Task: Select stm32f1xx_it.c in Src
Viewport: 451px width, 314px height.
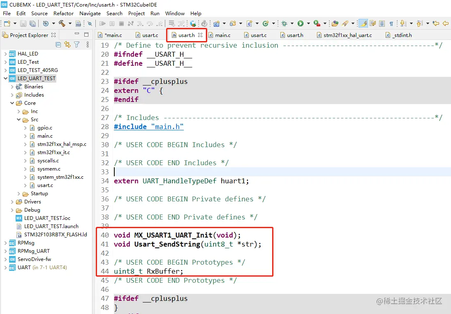Action: [x=53, y=152]
